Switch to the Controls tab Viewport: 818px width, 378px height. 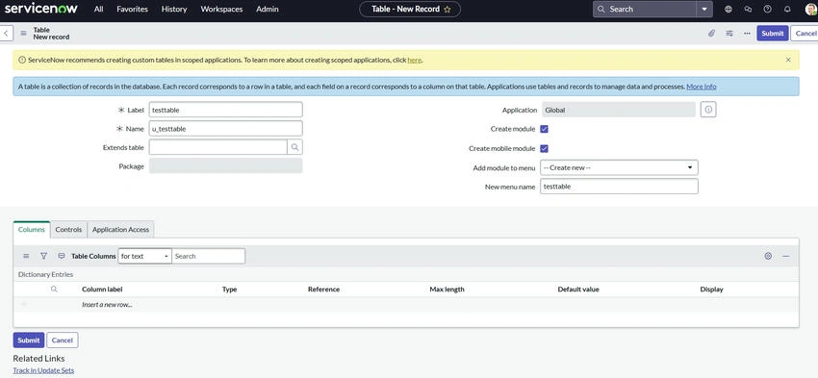pyautogui.click(x=68, y=230)
